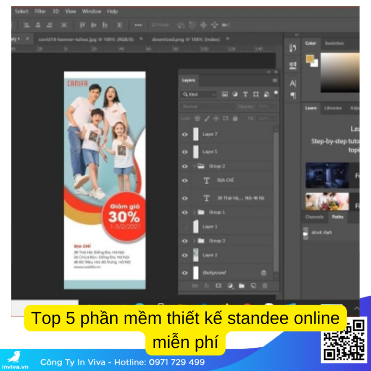
Task: Switch to the Libraries tab
Action: (333, 108)
